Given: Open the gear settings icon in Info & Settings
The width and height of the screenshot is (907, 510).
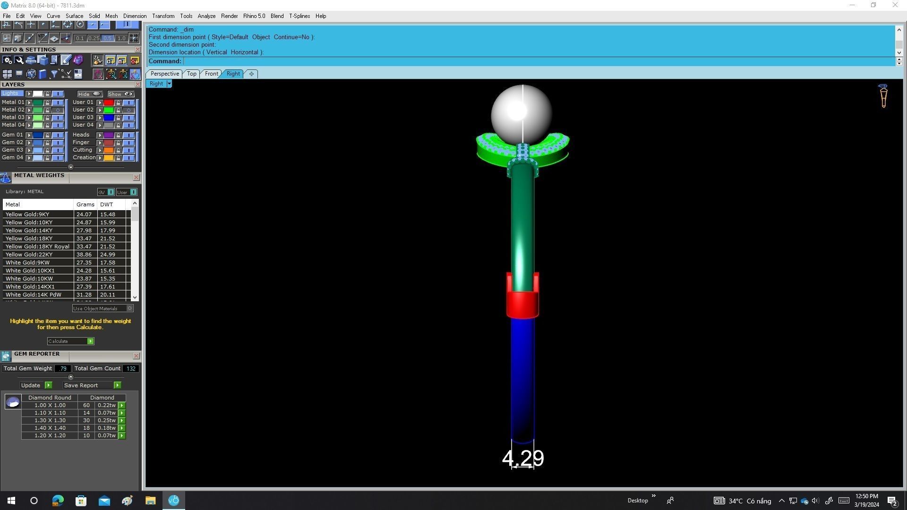Looking at the screenshot, I should [7, 60].
